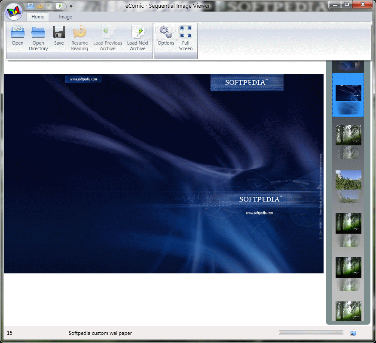The image size is (376, 343).
Task: Choose Open Directory in the ribbon
Action: [38, 38]
